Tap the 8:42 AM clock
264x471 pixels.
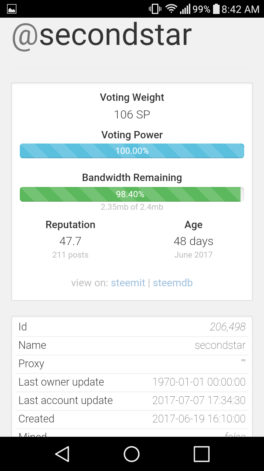pyautogui.click(x=240, y=9)
